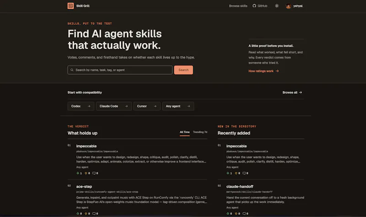
Task: Click the arrow on the Any agent chip
Action: pyautogui.click(x=188, y=106)
